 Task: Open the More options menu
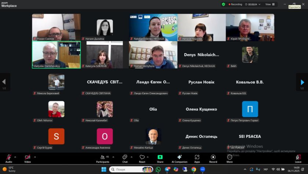(x=229, y=159)
